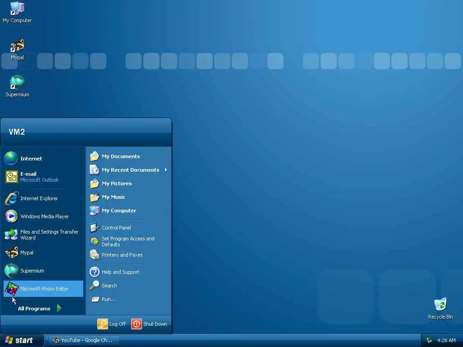This screenshot has height=347, width=463.
Task: Click the Shut Down button
Action: point(149,324)
